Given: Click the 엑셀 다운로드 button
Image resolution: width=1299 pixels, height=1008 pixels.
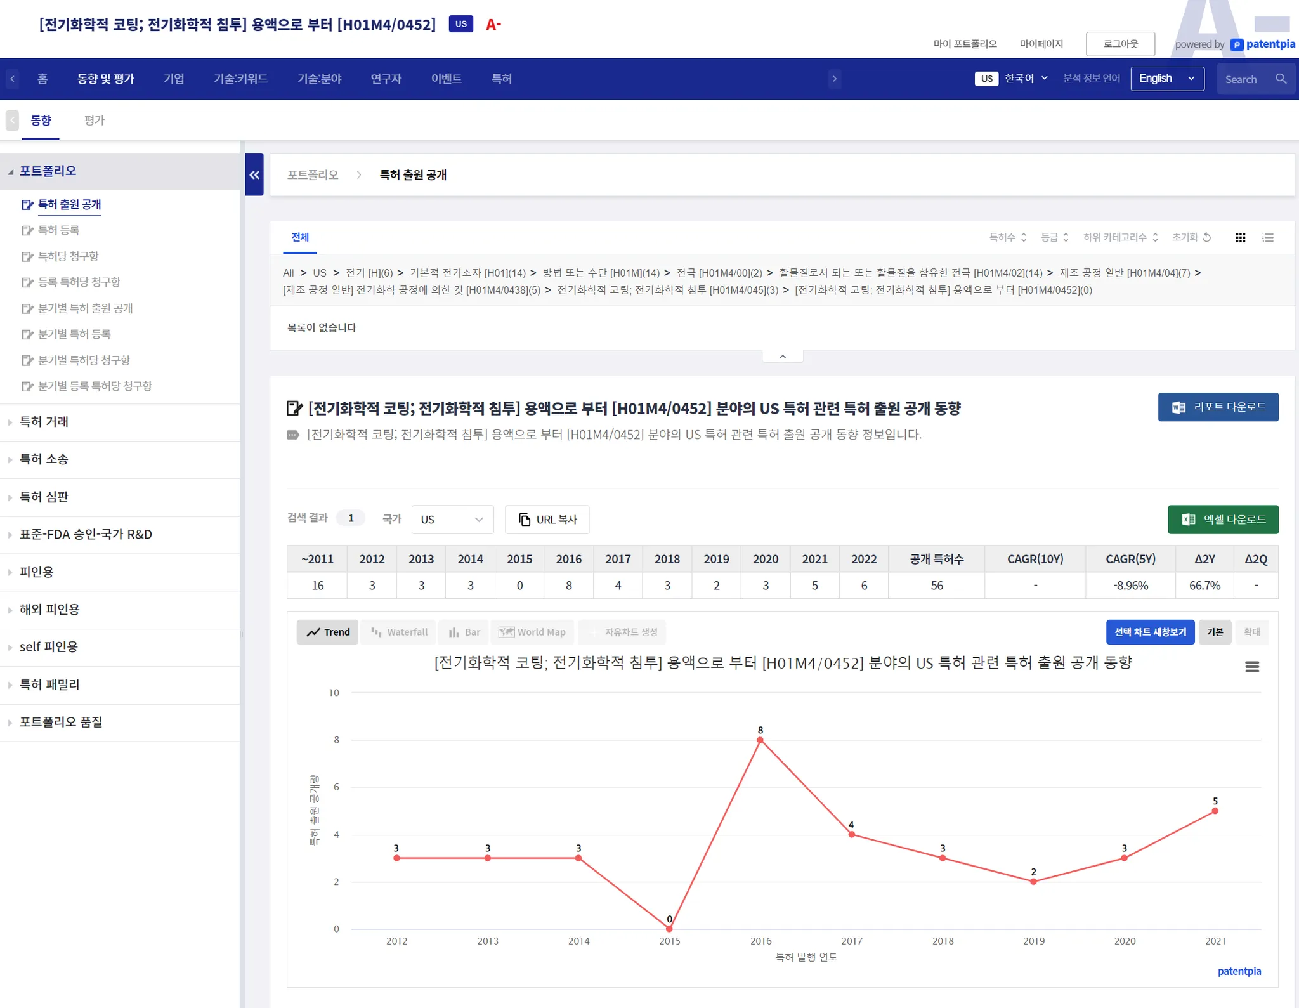Looking at the screenshot, I should [x=1222, y=520].
